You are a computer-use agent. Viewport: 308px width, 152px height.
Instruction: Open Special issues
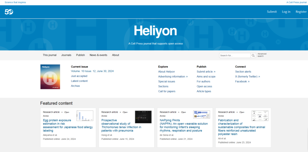167,81
